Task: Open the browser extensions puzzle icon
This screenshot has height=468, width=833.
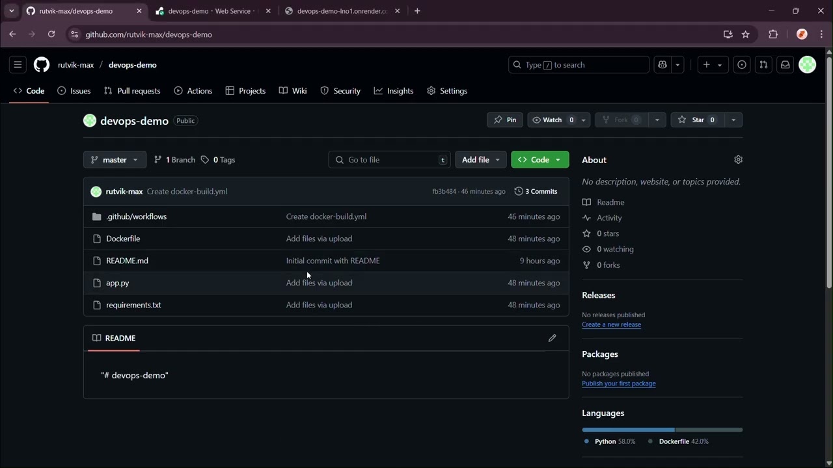Action: click(773, 34)
